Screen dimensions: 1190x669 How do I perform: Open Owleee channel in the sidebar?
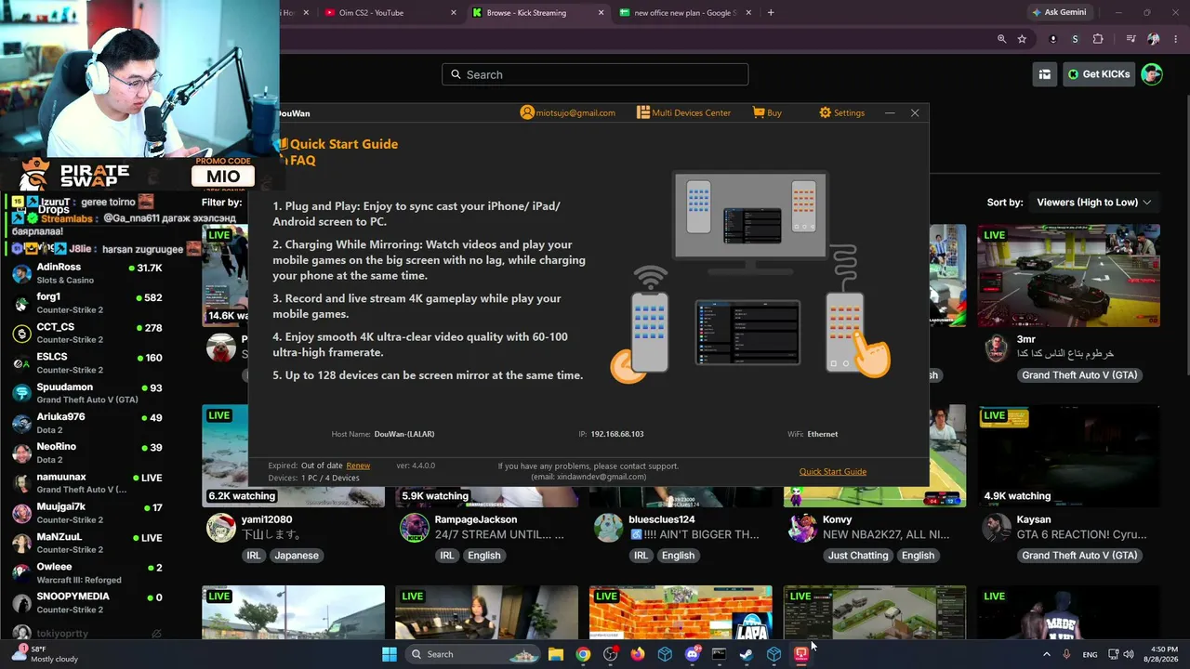coord(88,572)
